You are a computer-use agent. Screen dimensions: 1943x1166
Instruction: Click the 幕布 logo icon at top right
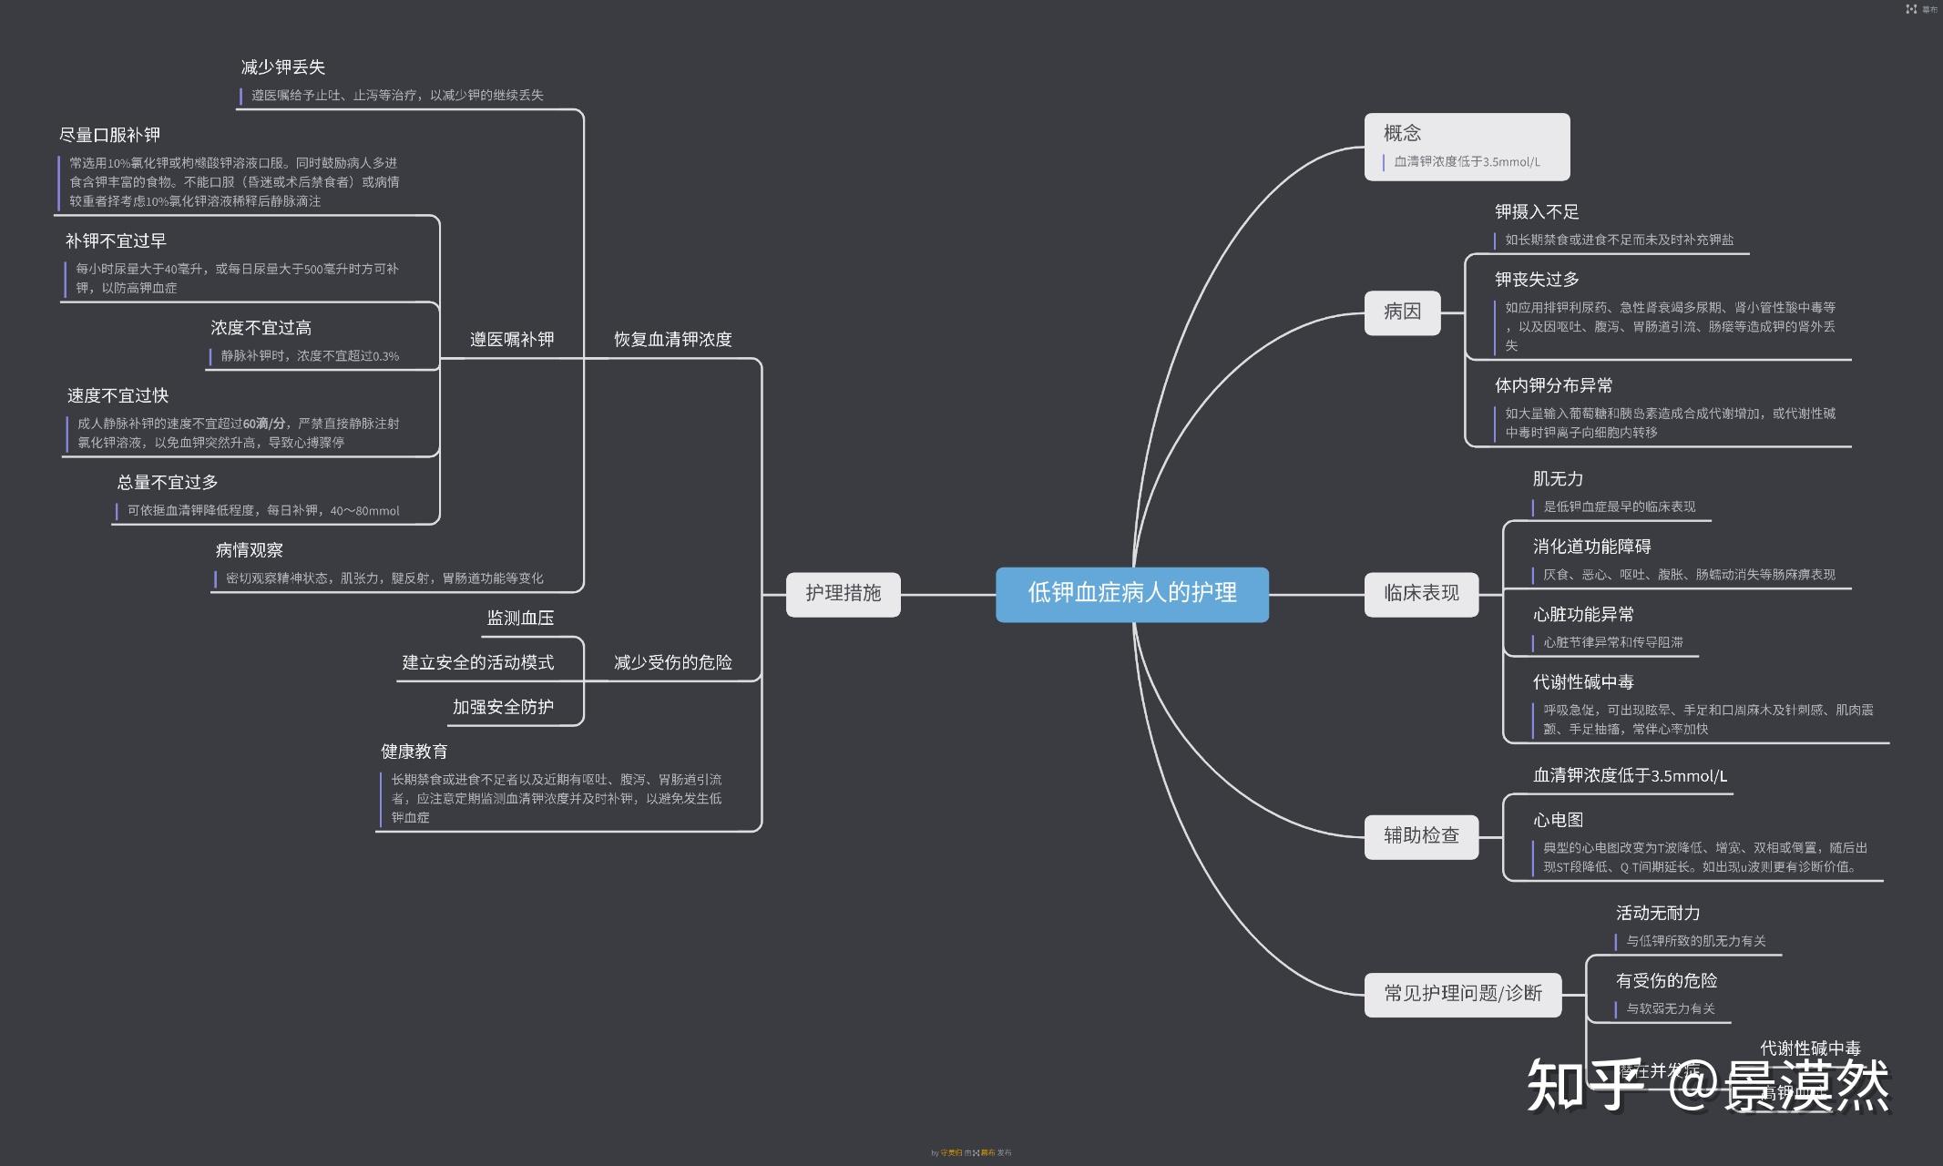pos(1910,9)
